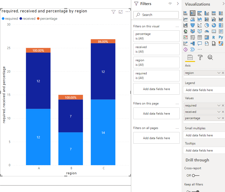The width and height of the screenshot is (225, 192).
Task: Open the Analytics magnifier tab
Action: [210, 57]
